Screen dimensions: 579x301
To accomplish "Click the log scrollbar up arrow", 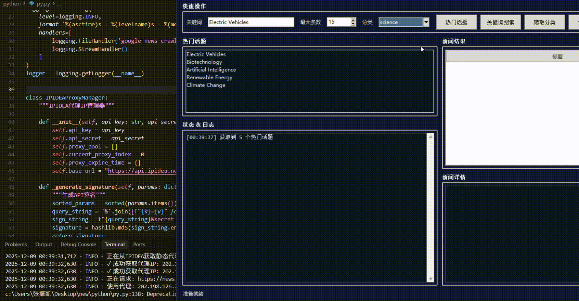I will click(430, 137).
